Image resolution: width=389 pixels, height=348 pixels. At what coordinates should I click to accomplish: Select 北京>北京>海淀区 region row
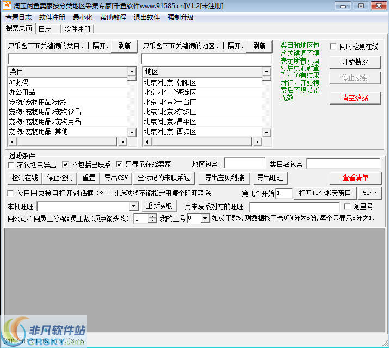[x=203, y=92]
